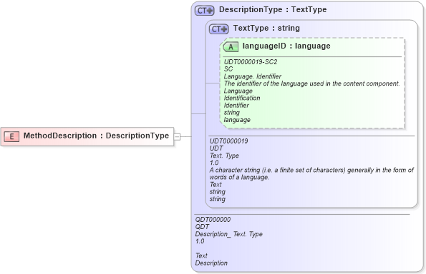Click the UDT0000019-SC2 identifier text

coord(251,62)
